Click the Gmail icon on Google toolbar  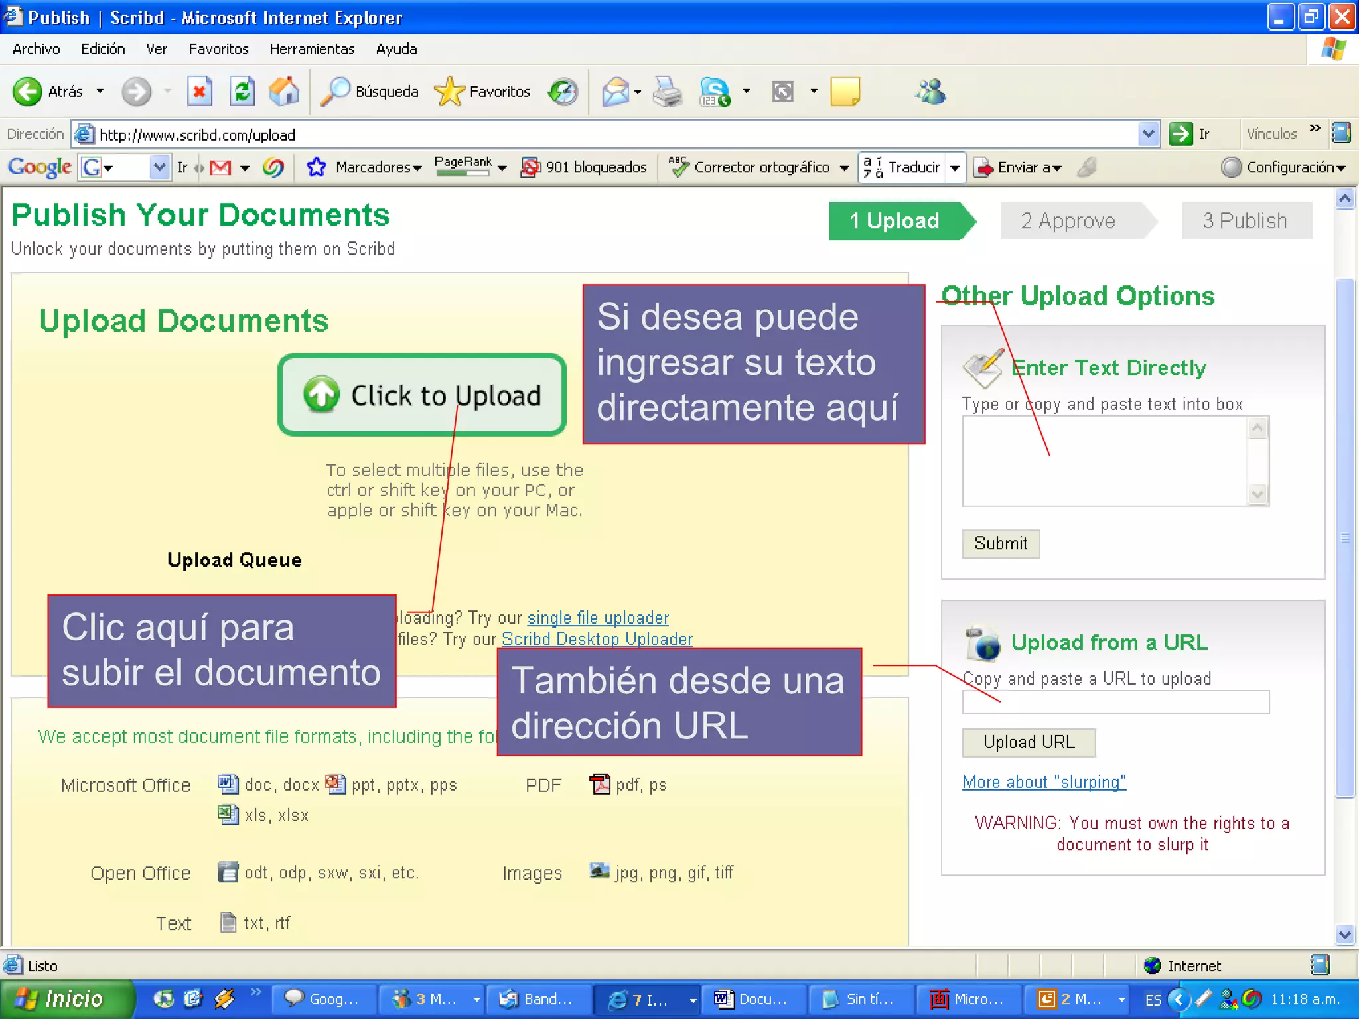(220, 167)
